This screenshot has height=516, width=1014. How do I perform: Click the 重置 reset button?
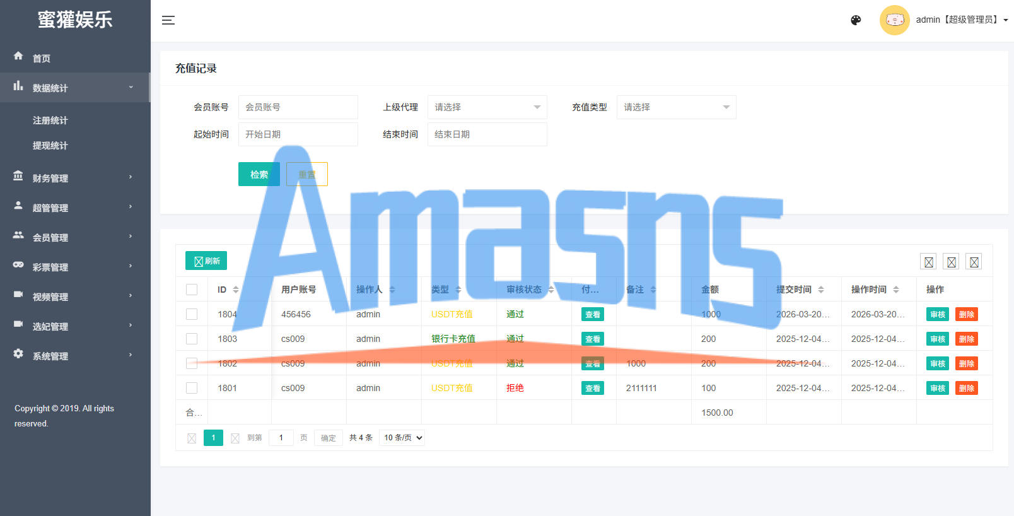pyautogui.click(x=307, y=174)
